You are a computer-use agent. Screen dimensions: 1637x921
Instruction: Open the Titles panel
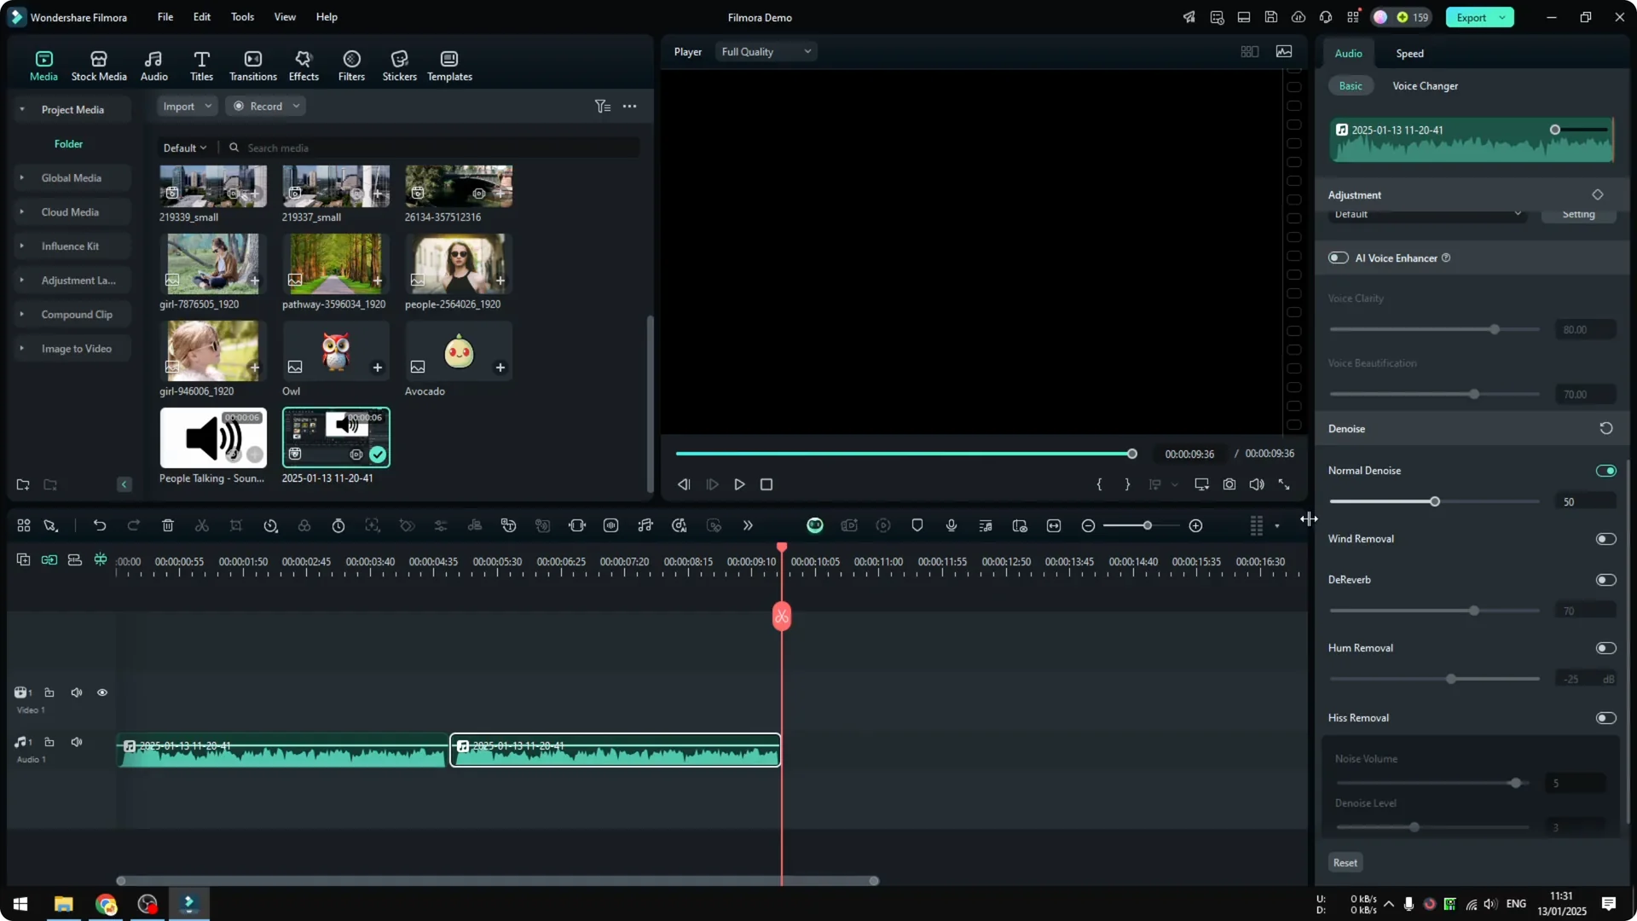pyautogui.click(x=201, y=66)
